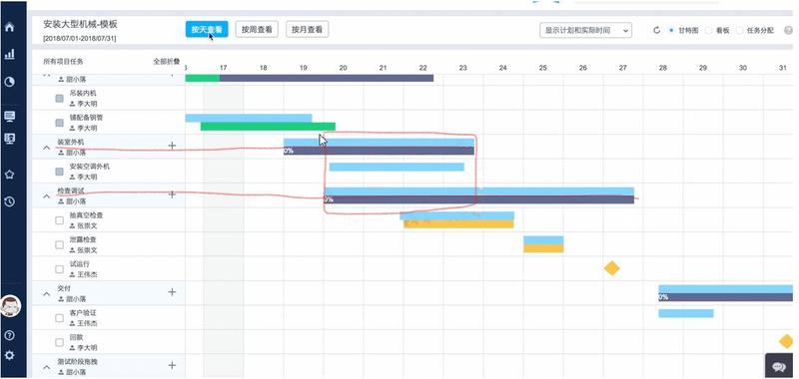Click the 所有项目任务 column header

[63, 62]
